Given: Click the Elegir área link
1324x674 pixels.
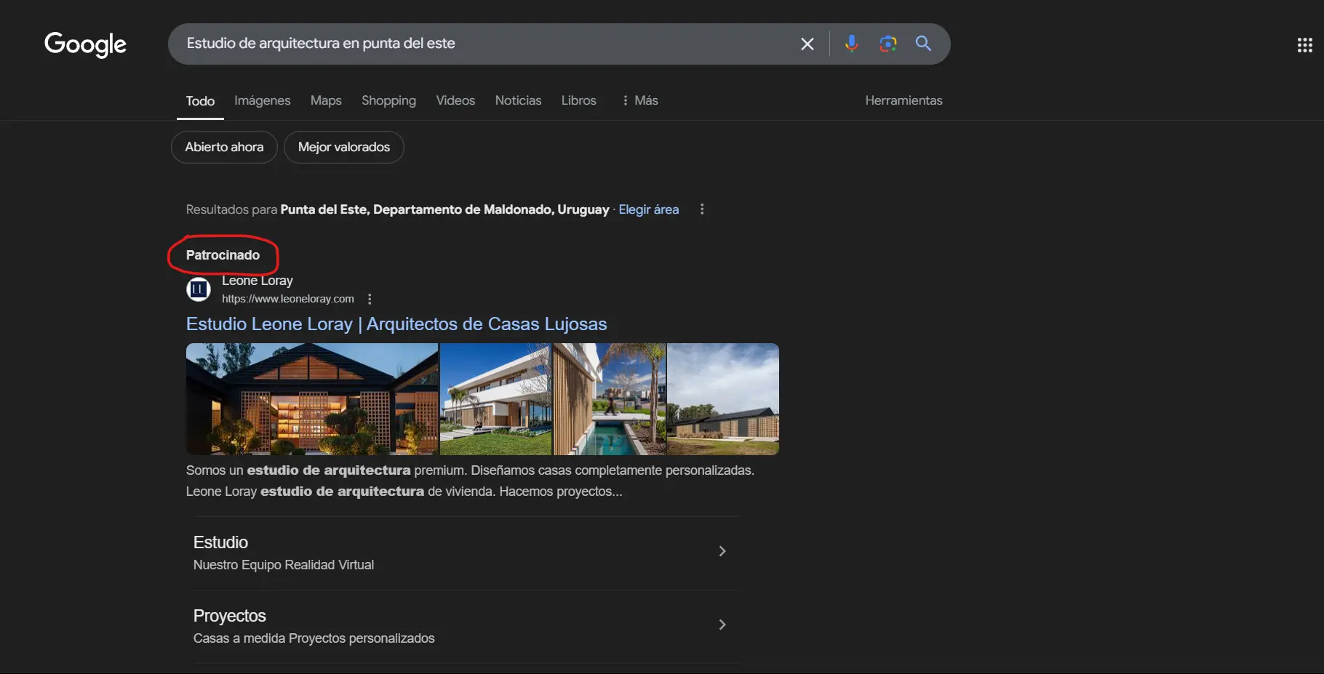Looking at the screenshot, I should 648,209.
